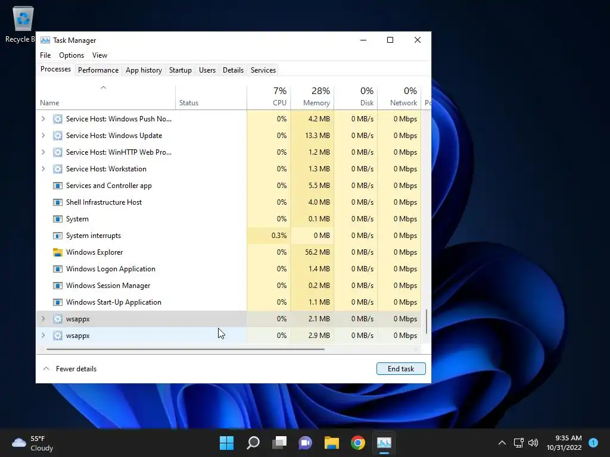Viewport: 610px width, 457px height.
Task: Select the Windows Explorer process row
Action: click(228, 252)
